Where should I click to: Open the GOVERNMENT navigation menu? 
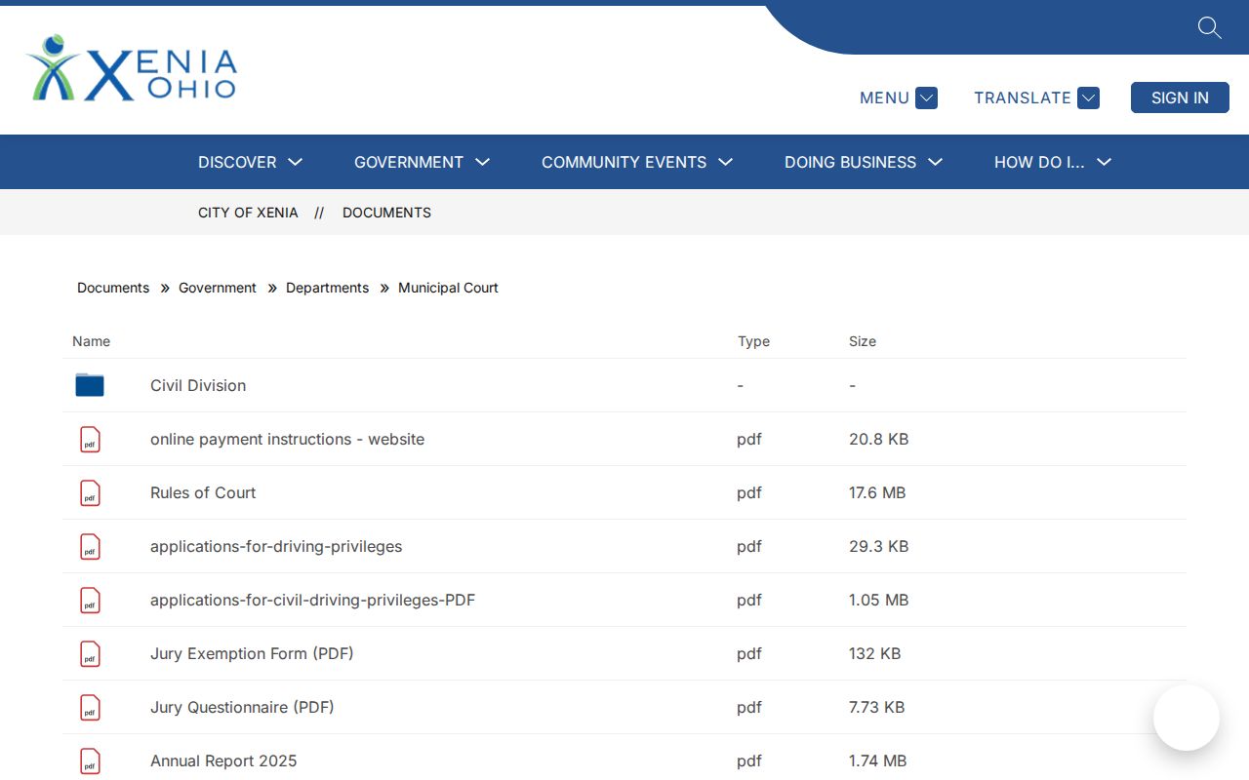pos(422,162)
